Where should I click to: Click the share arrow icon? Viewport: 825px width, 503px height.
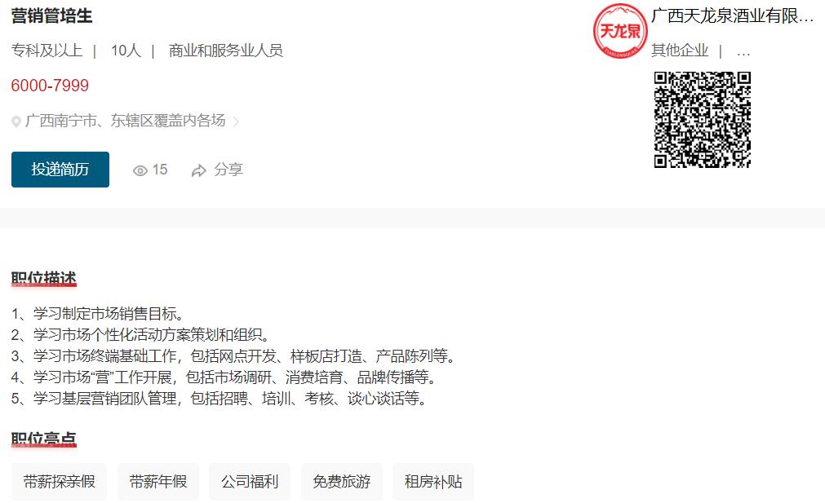[x=199, y=170]
